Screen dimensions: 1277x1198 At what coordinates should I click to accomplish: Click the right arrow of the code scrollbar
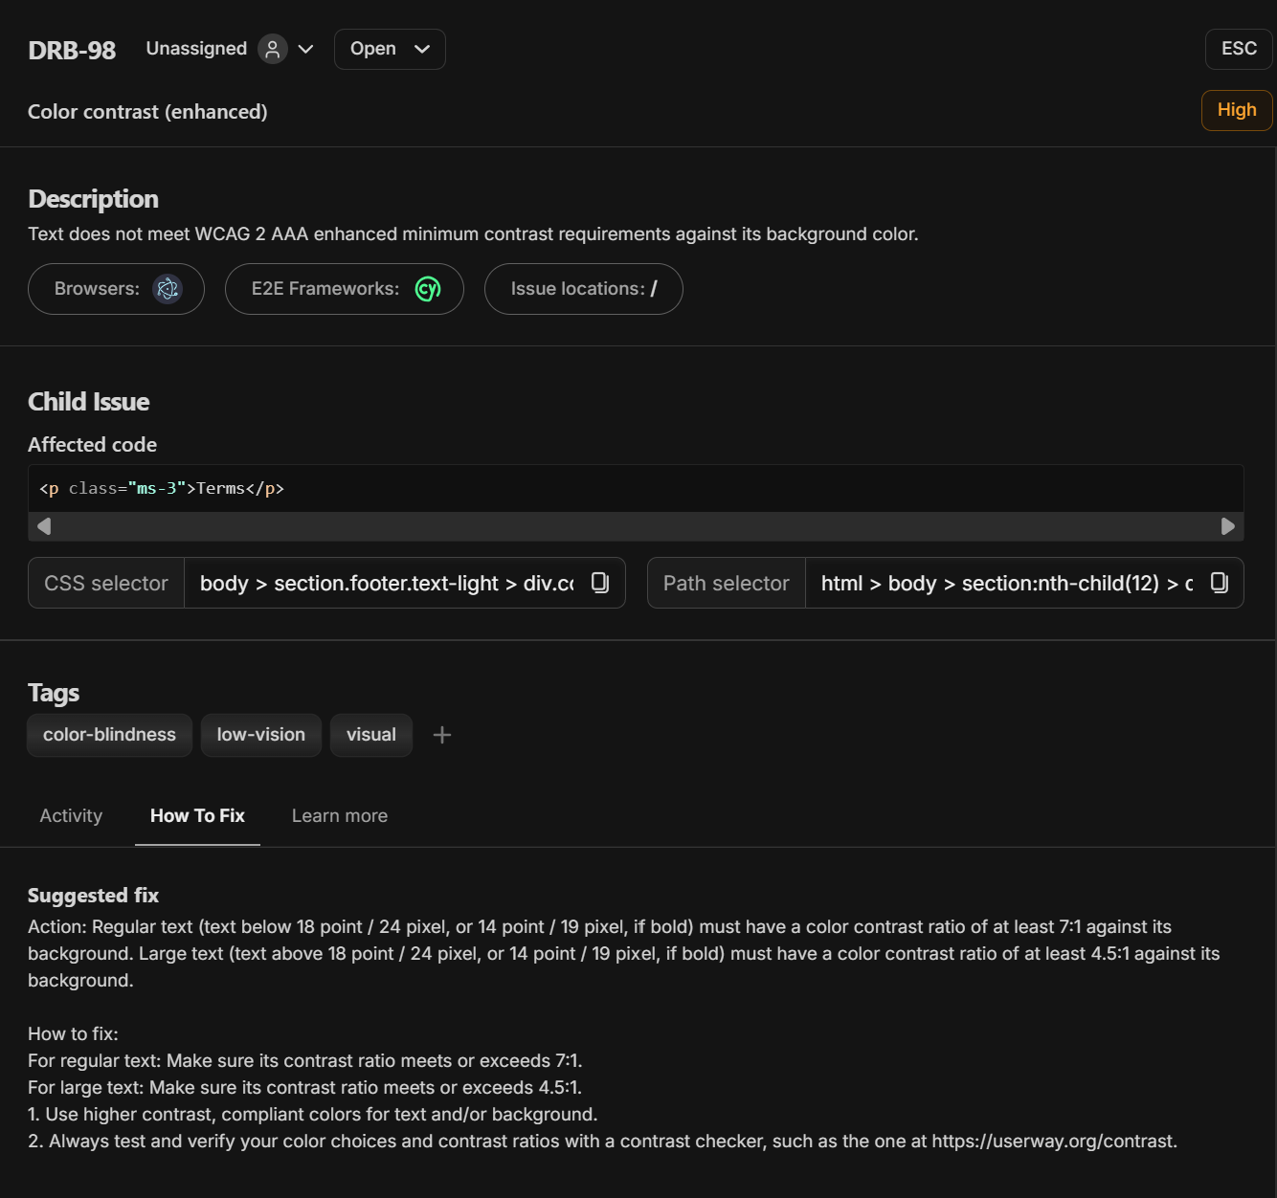pos(1229,525)
